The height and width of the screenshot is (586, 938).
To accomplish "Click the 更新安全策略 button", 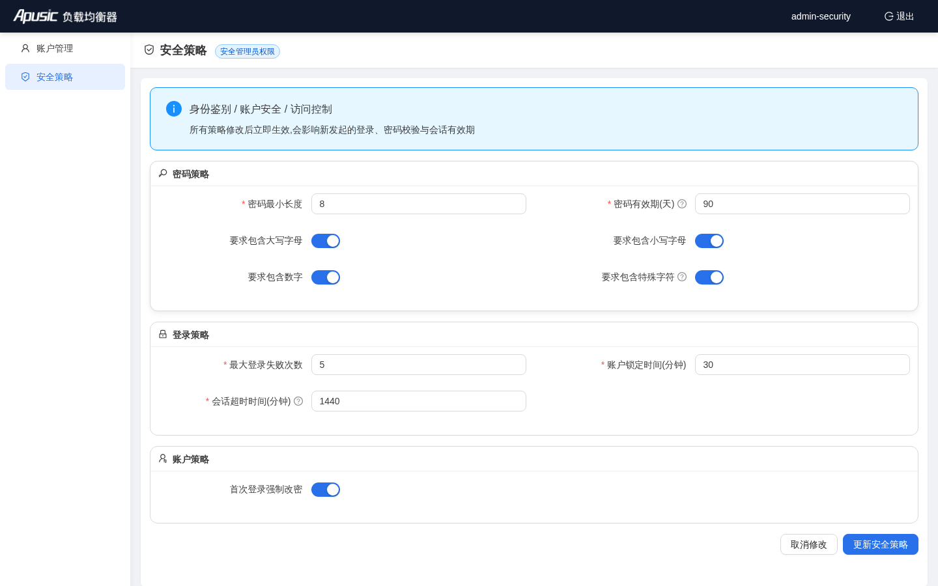I will pos(881,544).
